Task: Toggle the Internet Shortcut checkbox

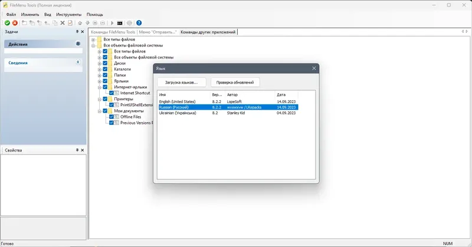Action: pos(112,93)
